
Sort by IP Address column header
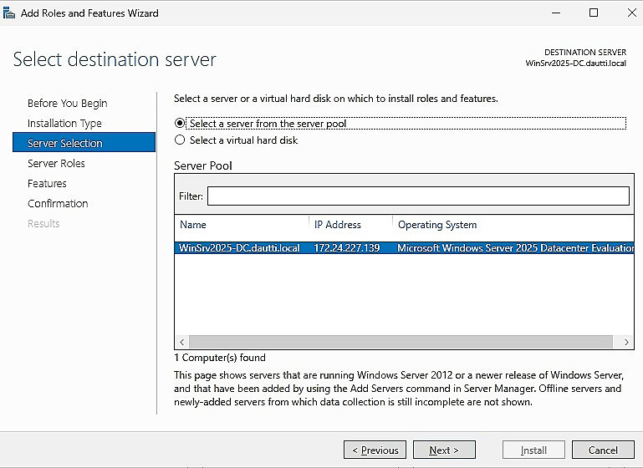pos(350,225)
